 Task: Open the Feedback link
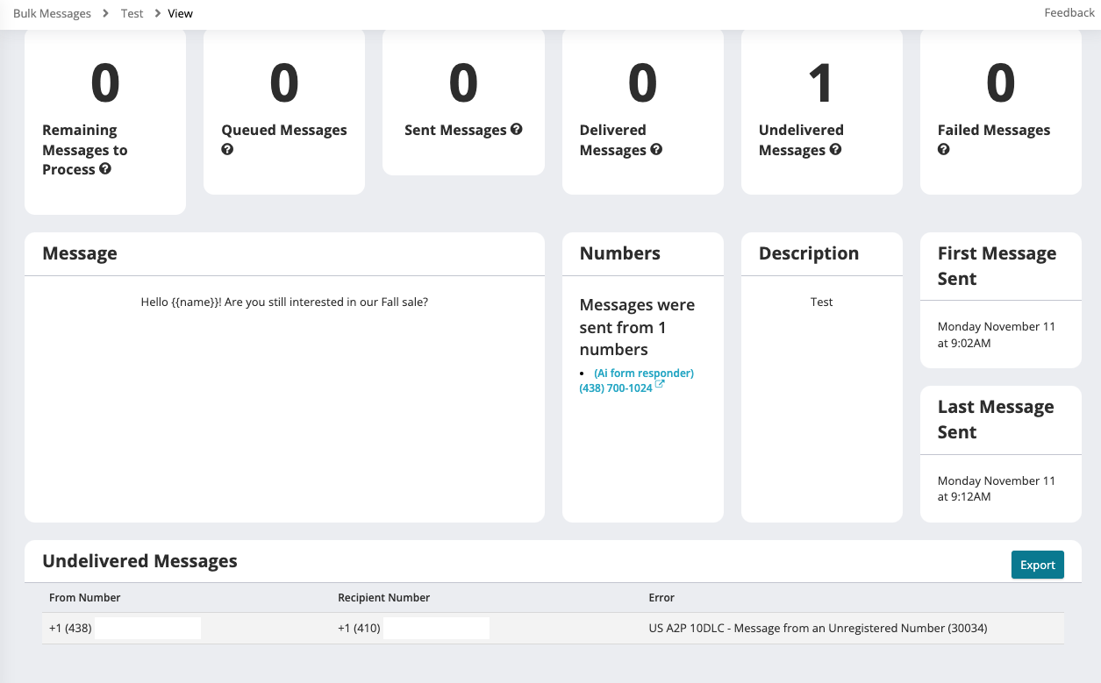point(1069,13)
